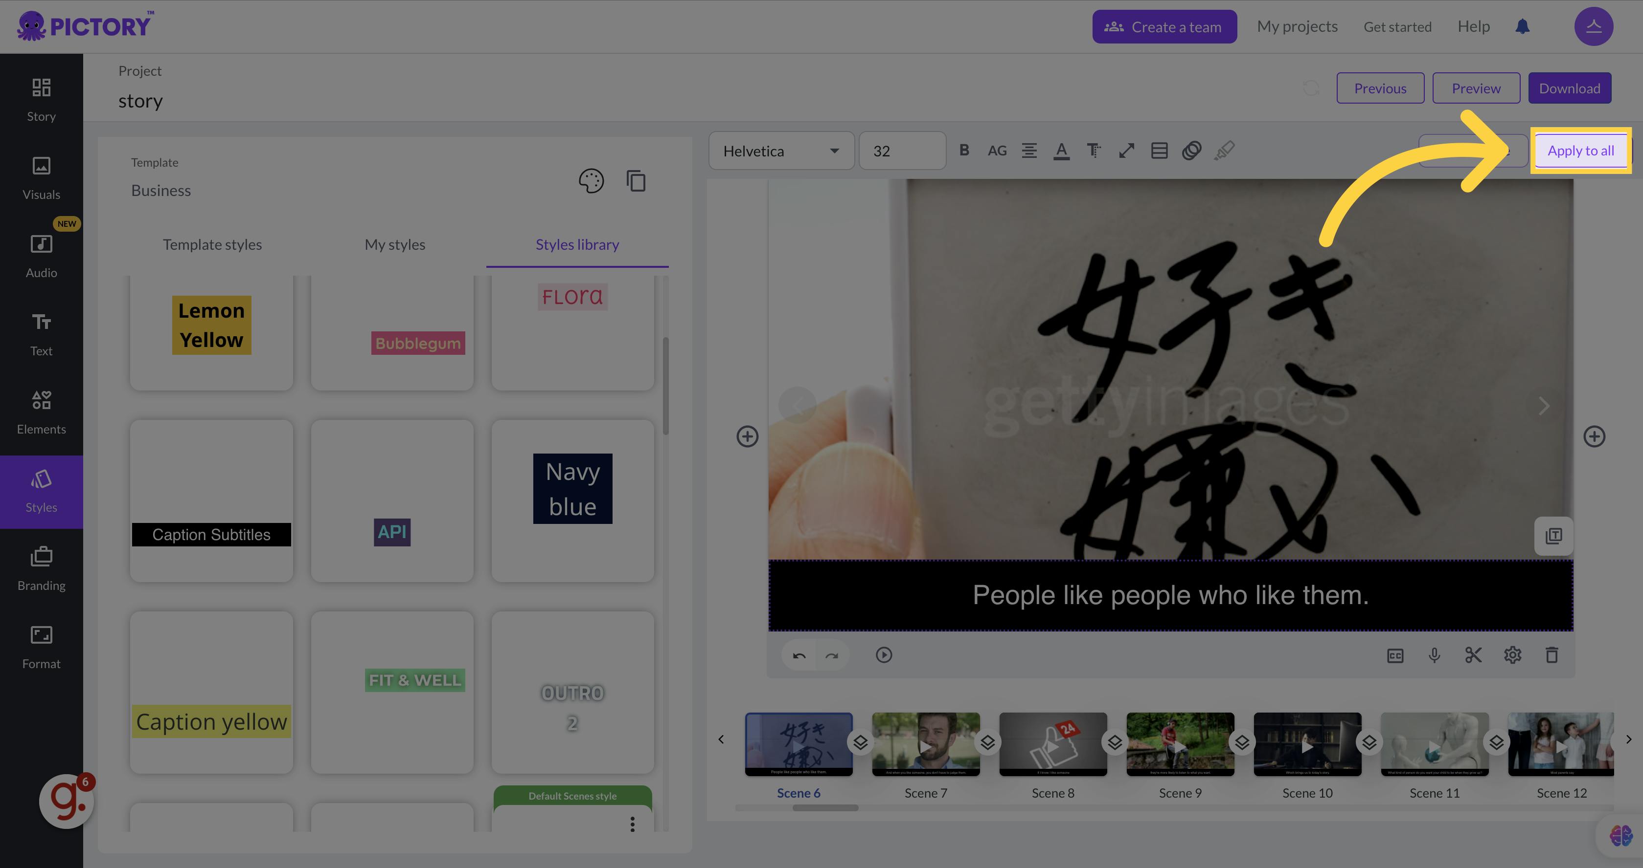Open the user profile avatar
The image size is (1643, 868).
(1593, 27)
